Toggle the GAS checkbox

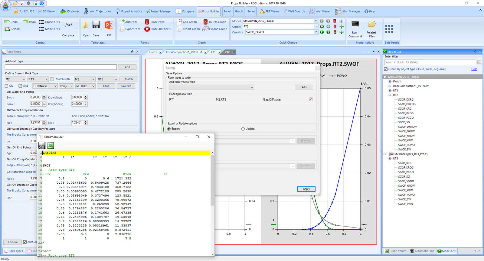tap(20, 86)
